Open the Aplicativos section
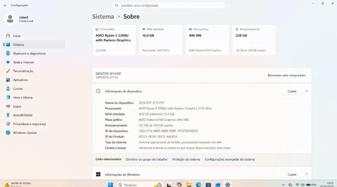The height and width of the screenshot is (187, 337). 34,80
